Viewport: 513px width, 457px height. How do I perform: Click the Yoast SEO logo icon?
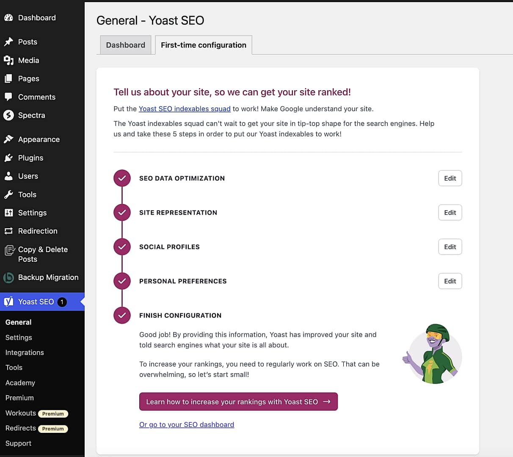pos(8,302)
